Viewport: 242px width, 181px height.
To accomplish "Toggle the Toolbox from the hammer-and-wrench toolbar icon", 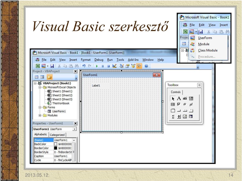I will [139, 66].
